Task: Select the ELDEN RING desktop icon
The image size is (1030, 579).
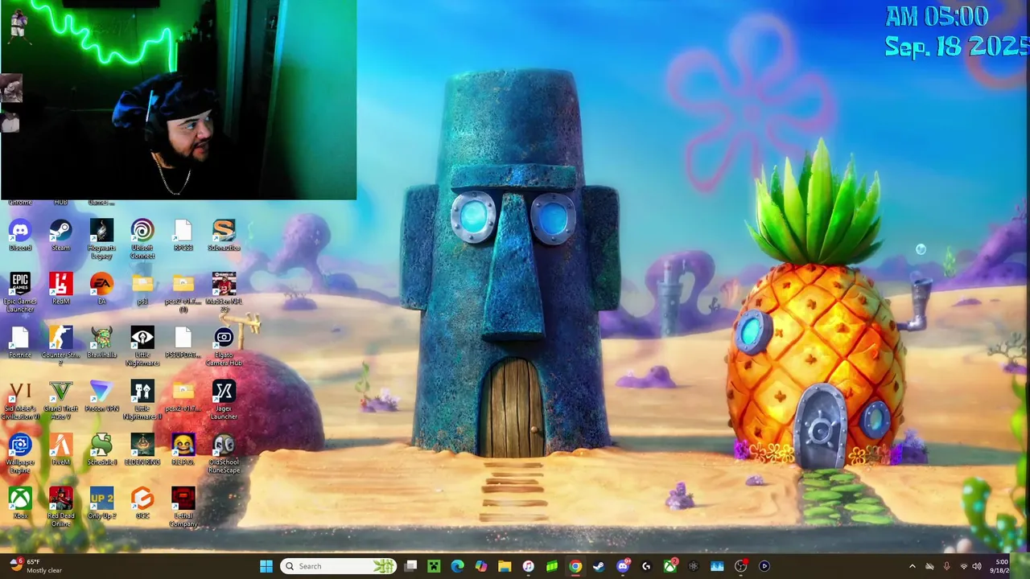Action: click(x=142, y=451)
